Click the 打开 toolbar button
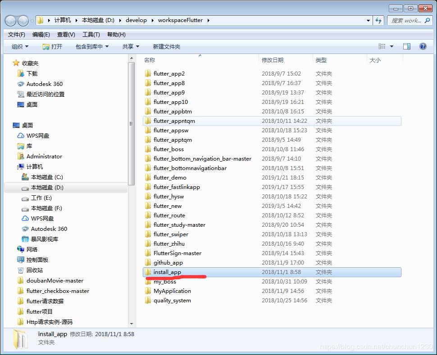The height and width of the screenshot is (355, 437). pyautogui.click(x=52, y=46)
